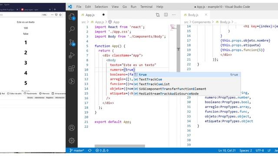Viewport: 278px width, 156px height.
Task: Click the vertical scrollbar of App.js editor
Action: pyautogui.click(x=179, y=48)
